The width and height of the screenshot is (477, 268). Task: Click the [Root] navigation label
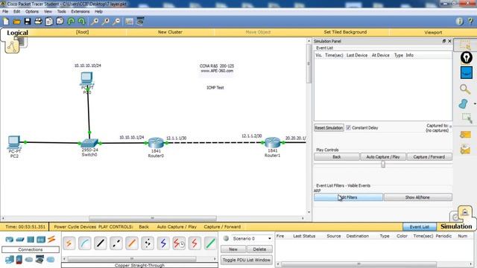pos(82,32)
